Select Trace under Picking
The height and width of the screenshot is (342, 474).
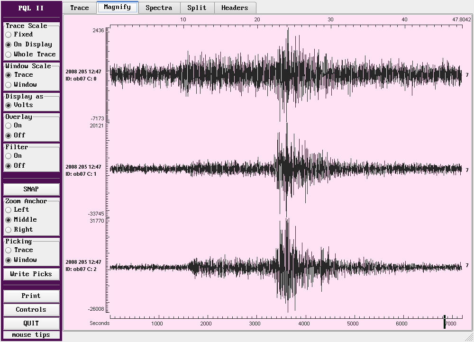9,250
